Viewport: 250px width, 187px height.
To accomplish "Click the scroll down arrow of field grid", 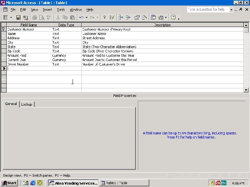I will pyautogui.click(x=246, y=90).
